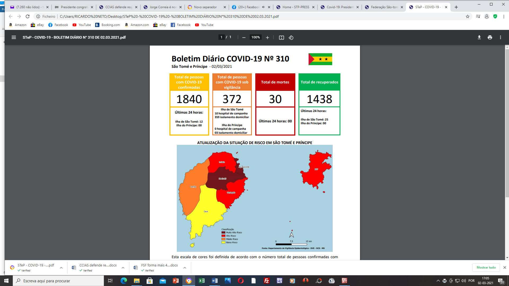Image resolution: width=509 pixels, height=286 pixels.
Task: Bookmark this page with the star icon
Action: tap(467, 16)
